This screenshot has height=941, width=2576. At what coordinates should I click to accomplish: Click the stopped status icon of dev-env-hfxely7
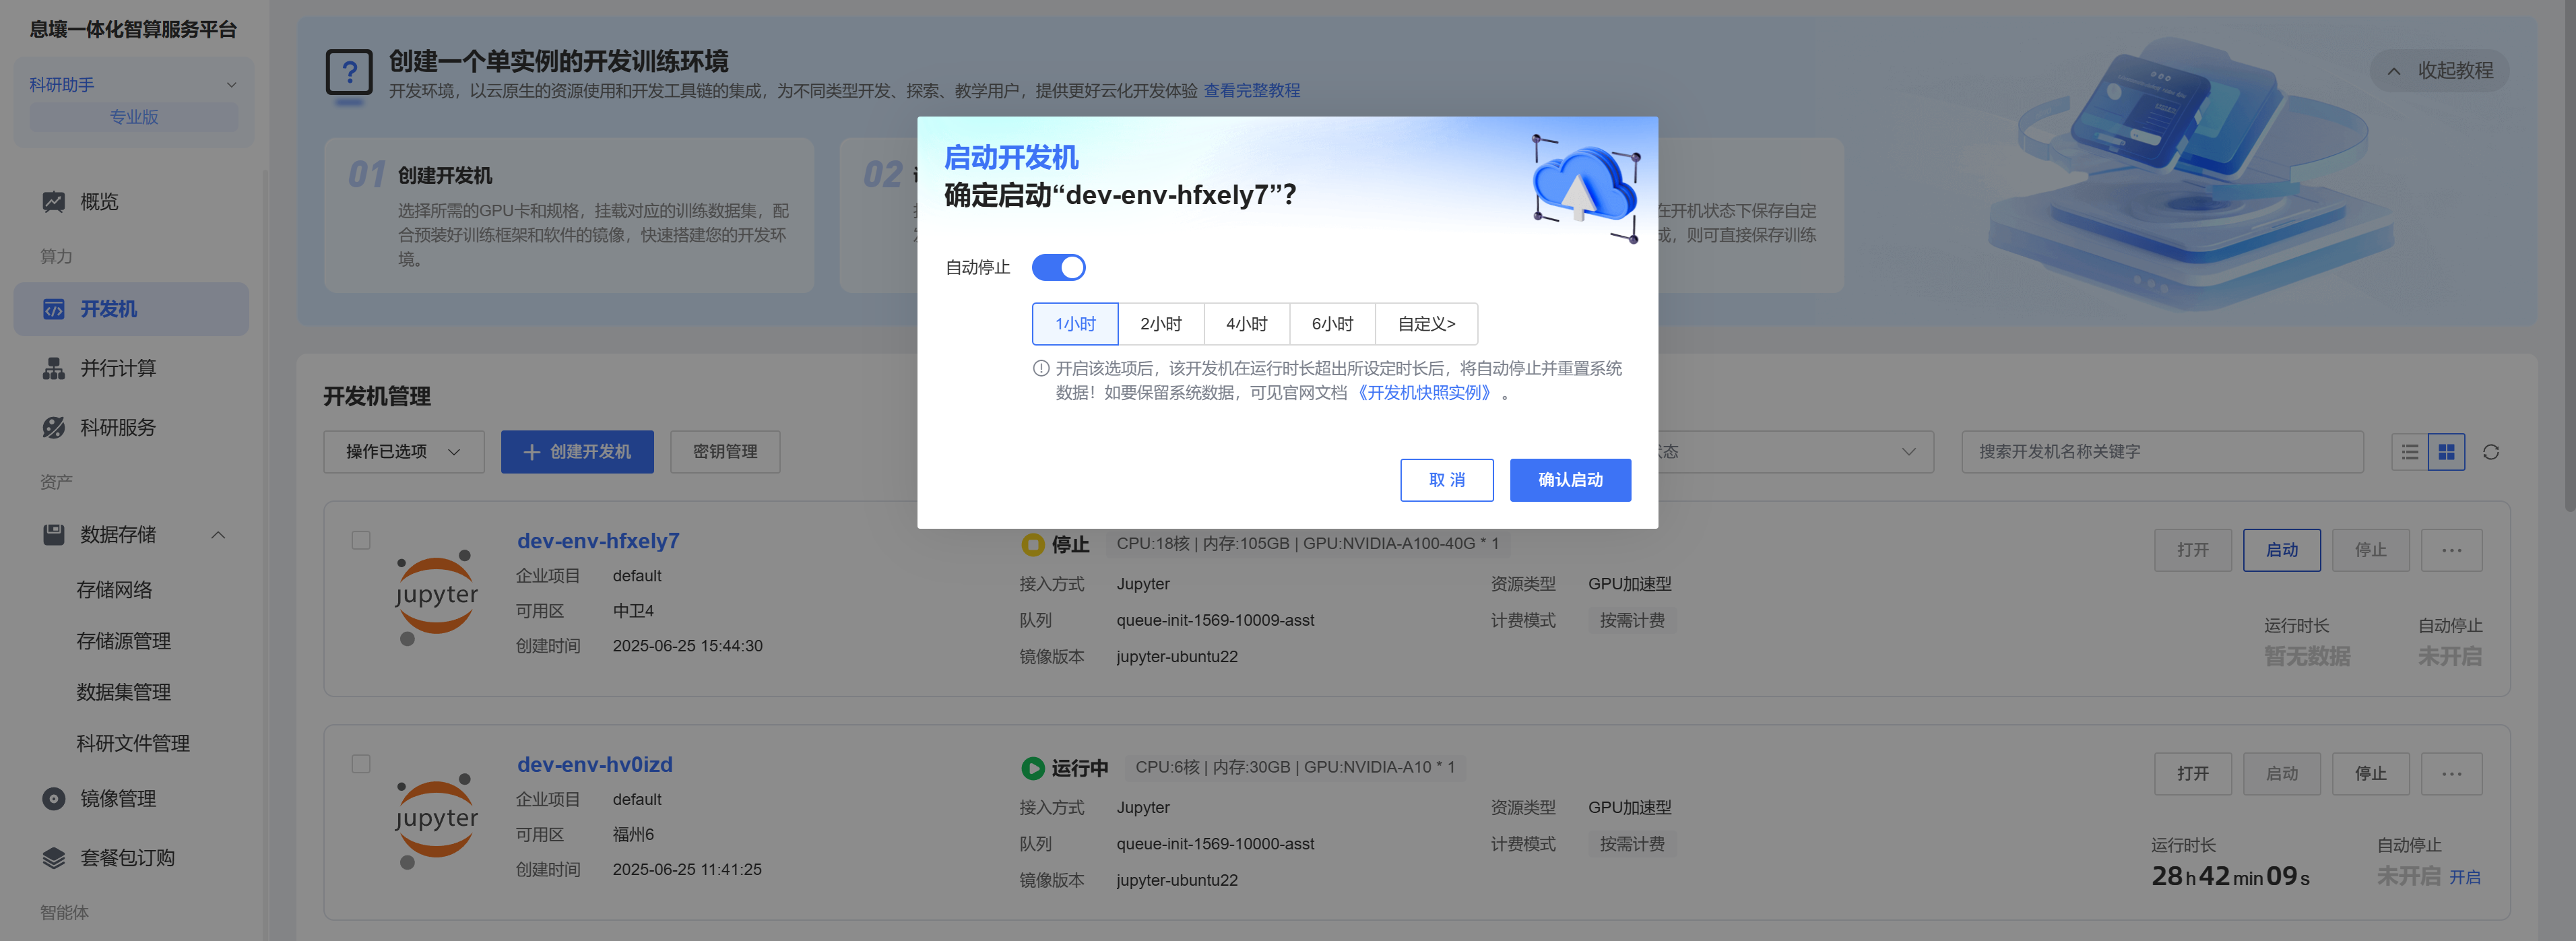(x=1032, y=545)
